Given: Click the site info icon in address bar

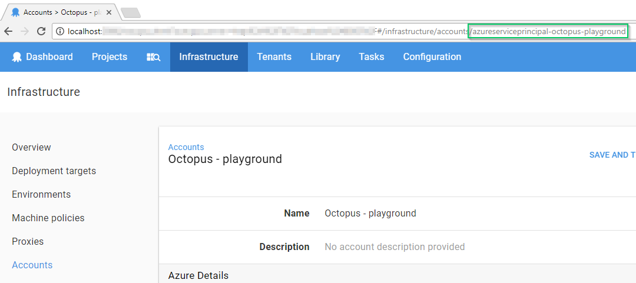Looking at the screenshot, I should [x=60, y=31].
